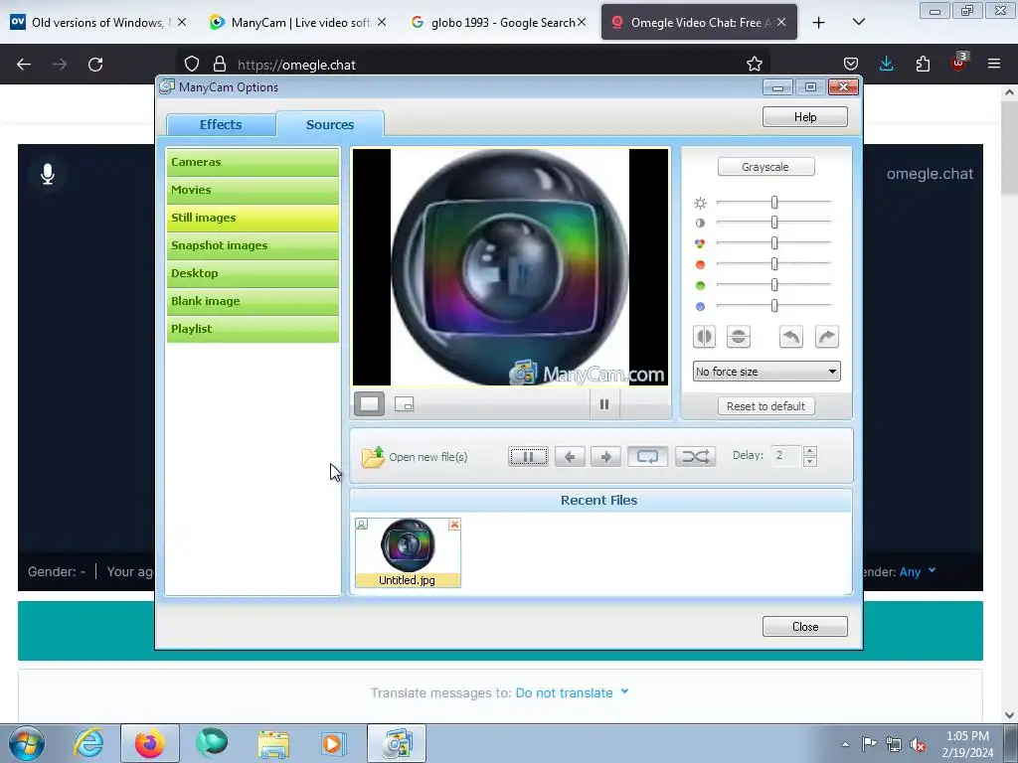Viewport: 1018px width, 763px height.
Task: Switch to the Effects tab
Action: pos(221,124)
